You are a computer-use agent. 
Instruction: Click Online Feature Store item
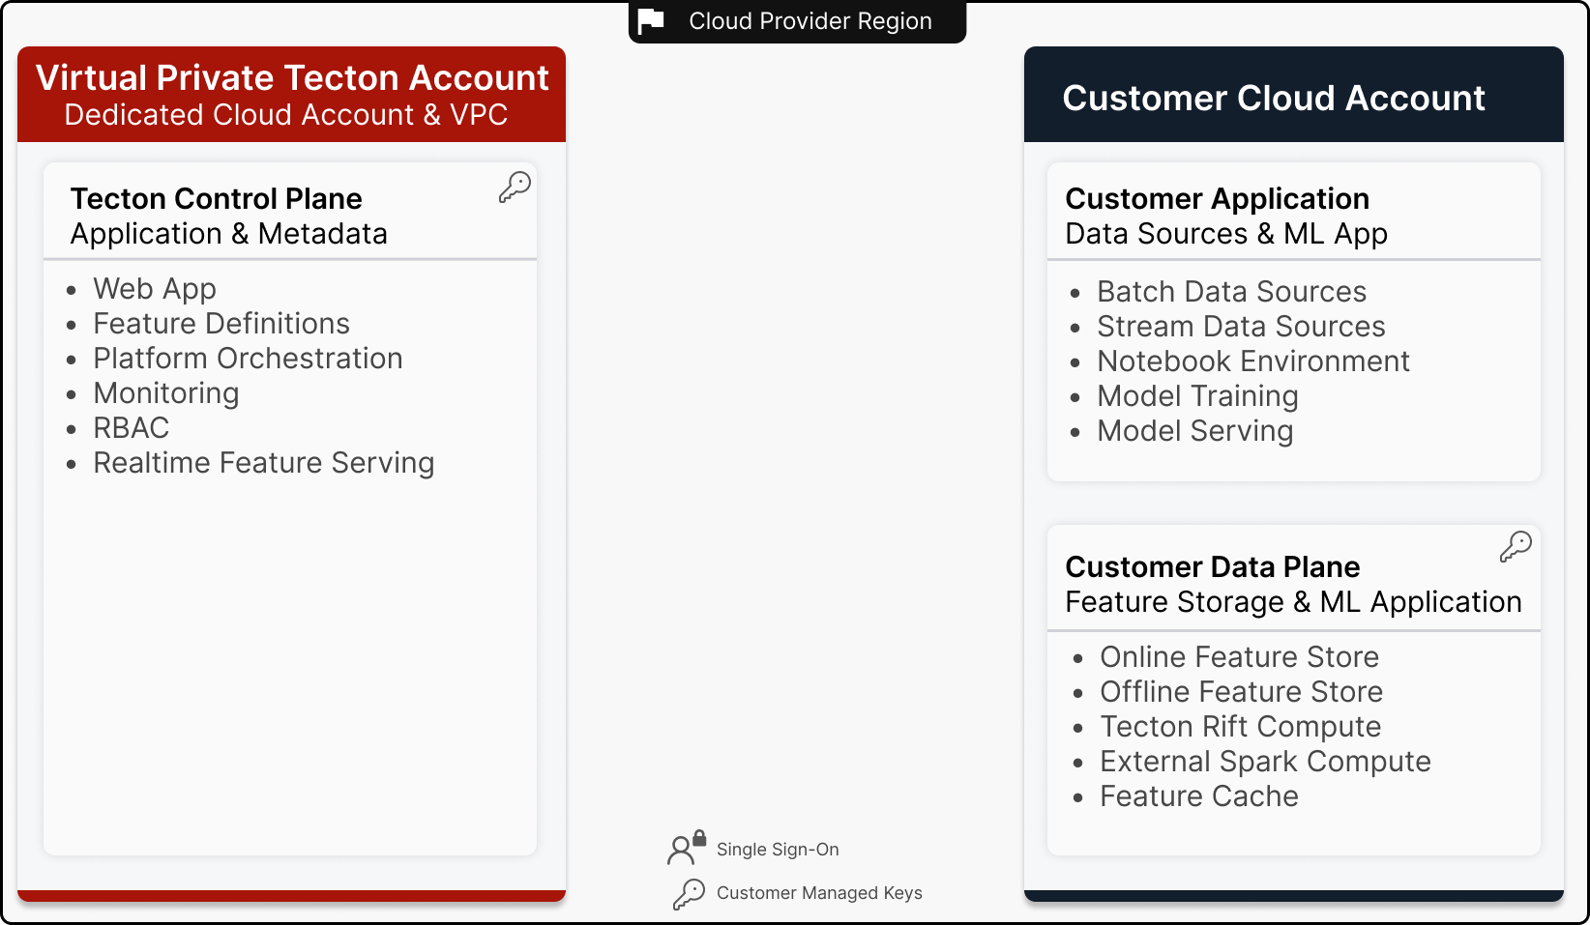pyautogui.click(x=1240, y=657)
